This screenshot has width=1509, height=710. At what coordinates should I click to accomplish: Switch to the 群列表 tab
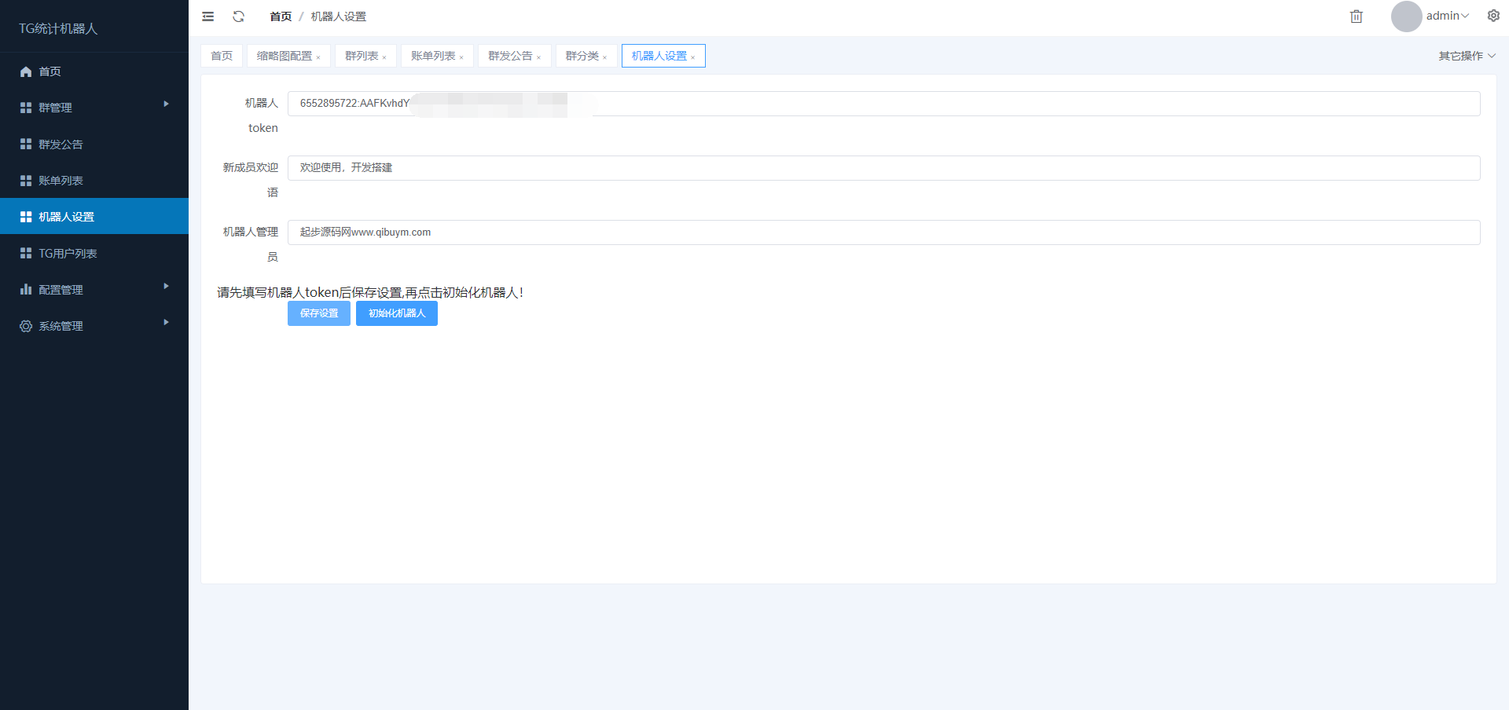(x=362, y=56)
